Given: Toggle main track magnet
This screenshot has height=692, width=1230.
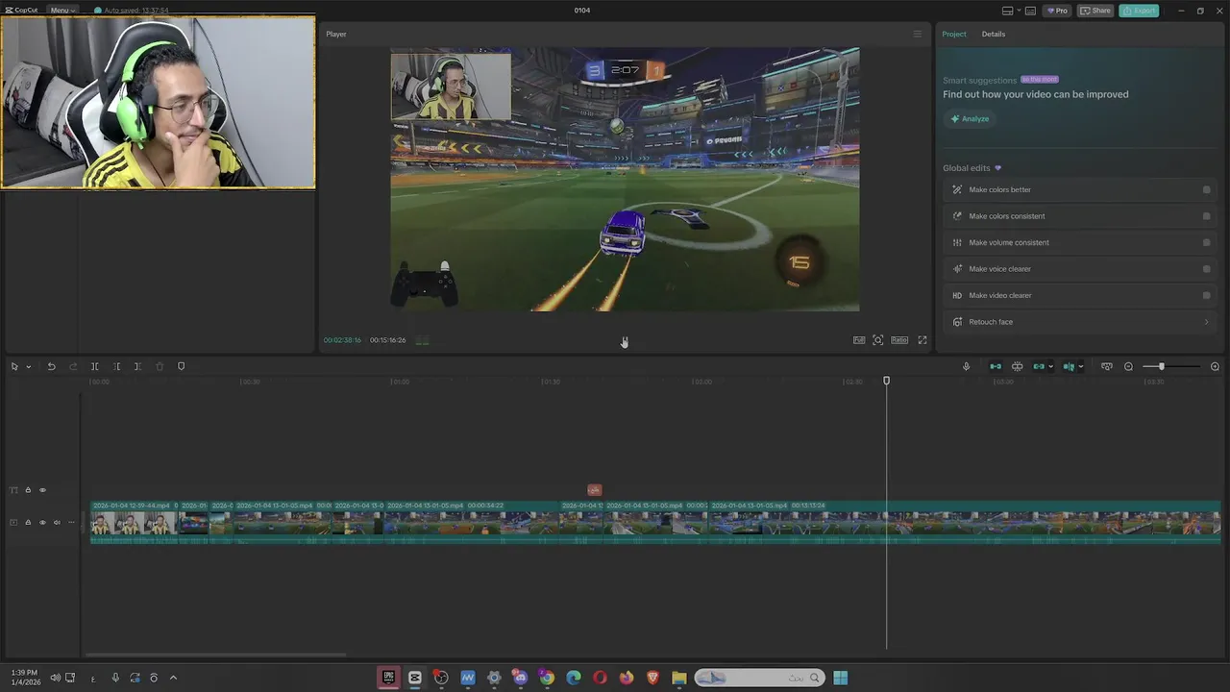Looking at the screenshot, I should (x=996, y=366).
